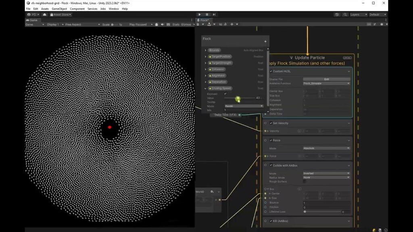Open the undo history icon
This screenshot has width=413, height=232.
[337, 14]
